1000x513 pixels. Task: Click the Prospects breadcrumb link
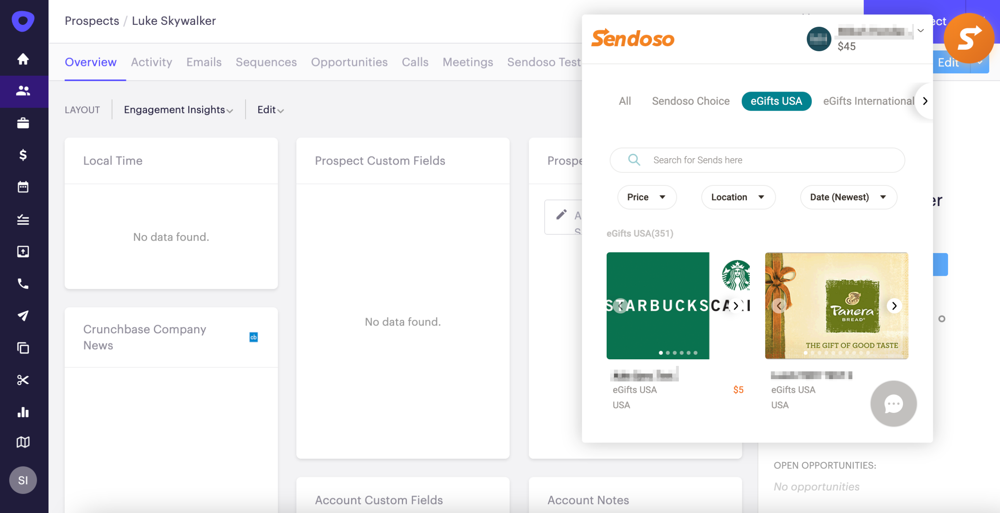pyautogui.click(x=92, y=21)
